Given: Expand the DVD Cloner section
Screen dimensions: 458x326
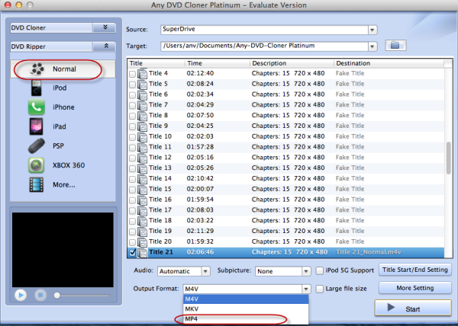Looking at the screenshot, I should point(105,27).
